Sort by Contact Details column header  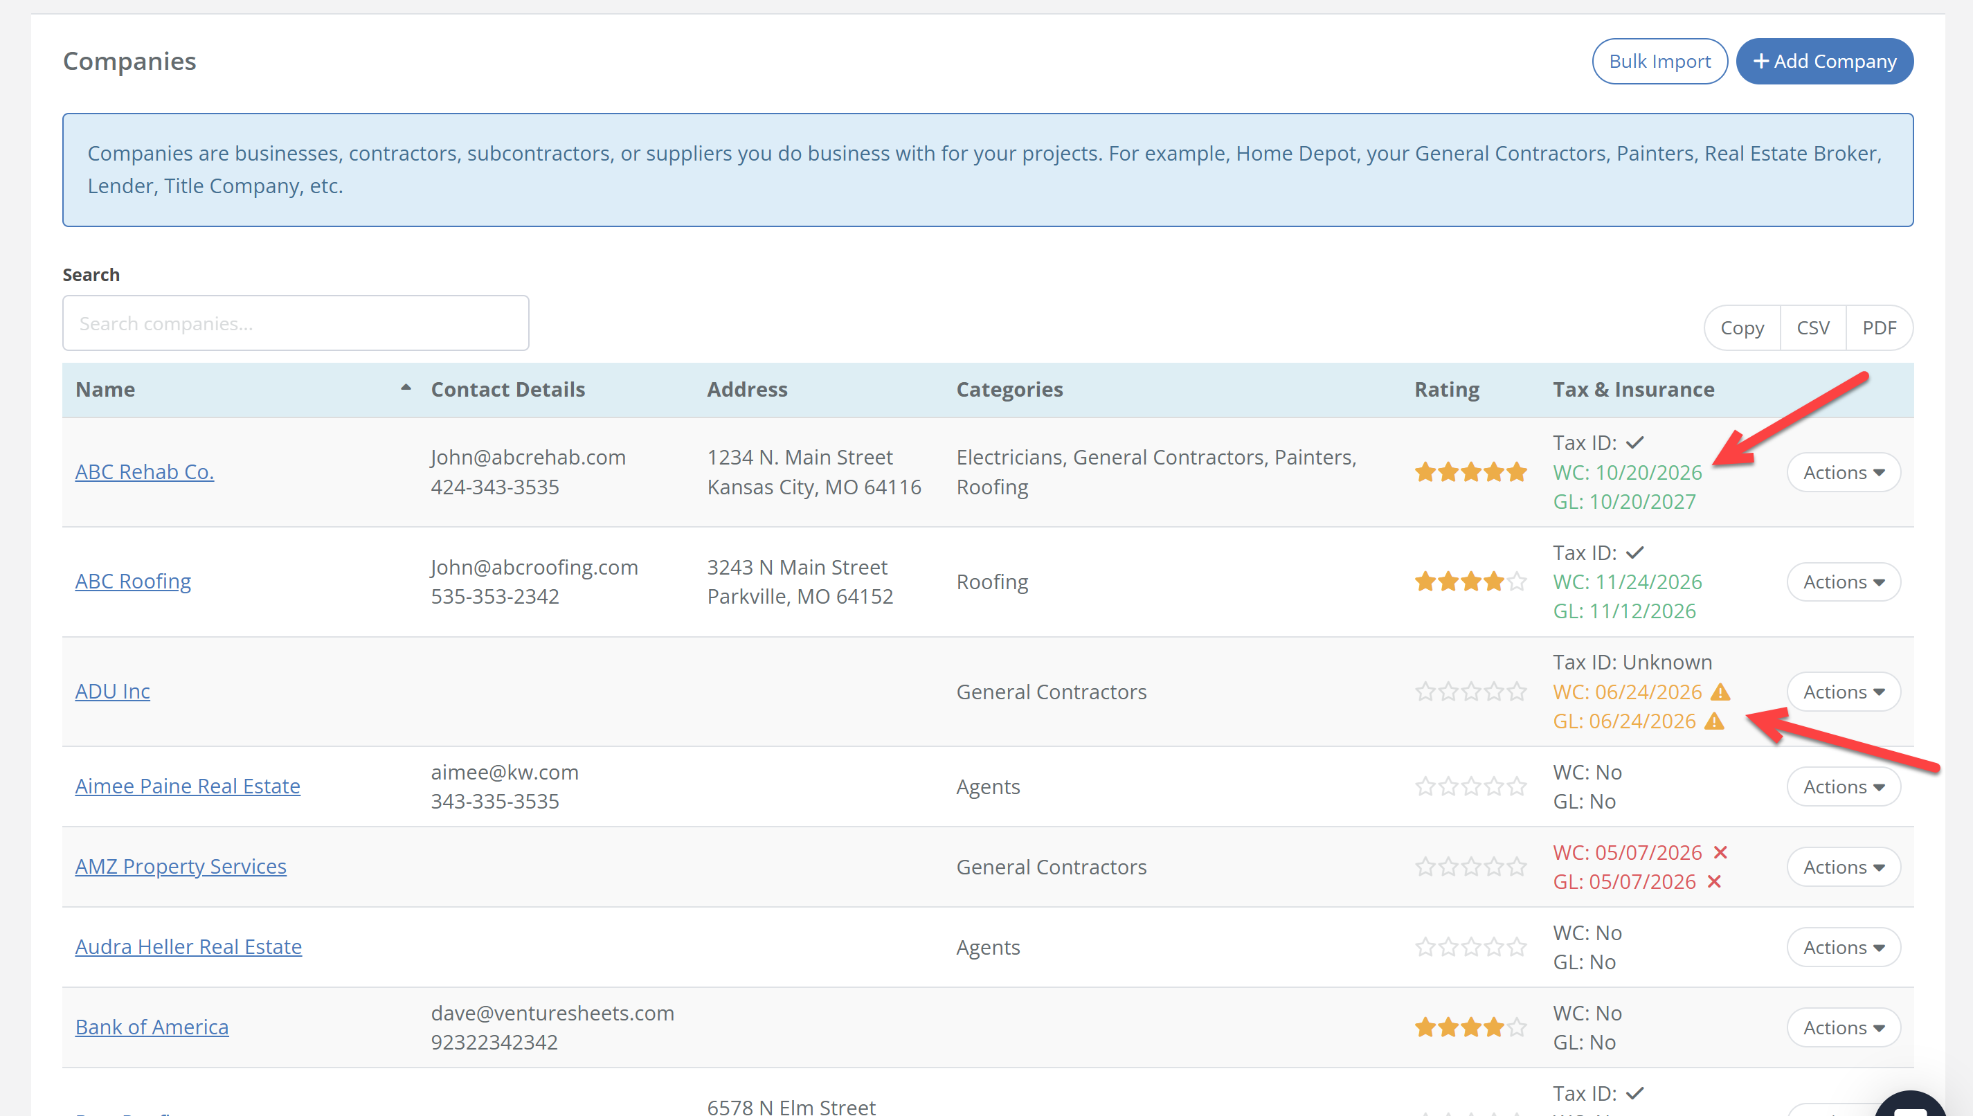point(508,389)
